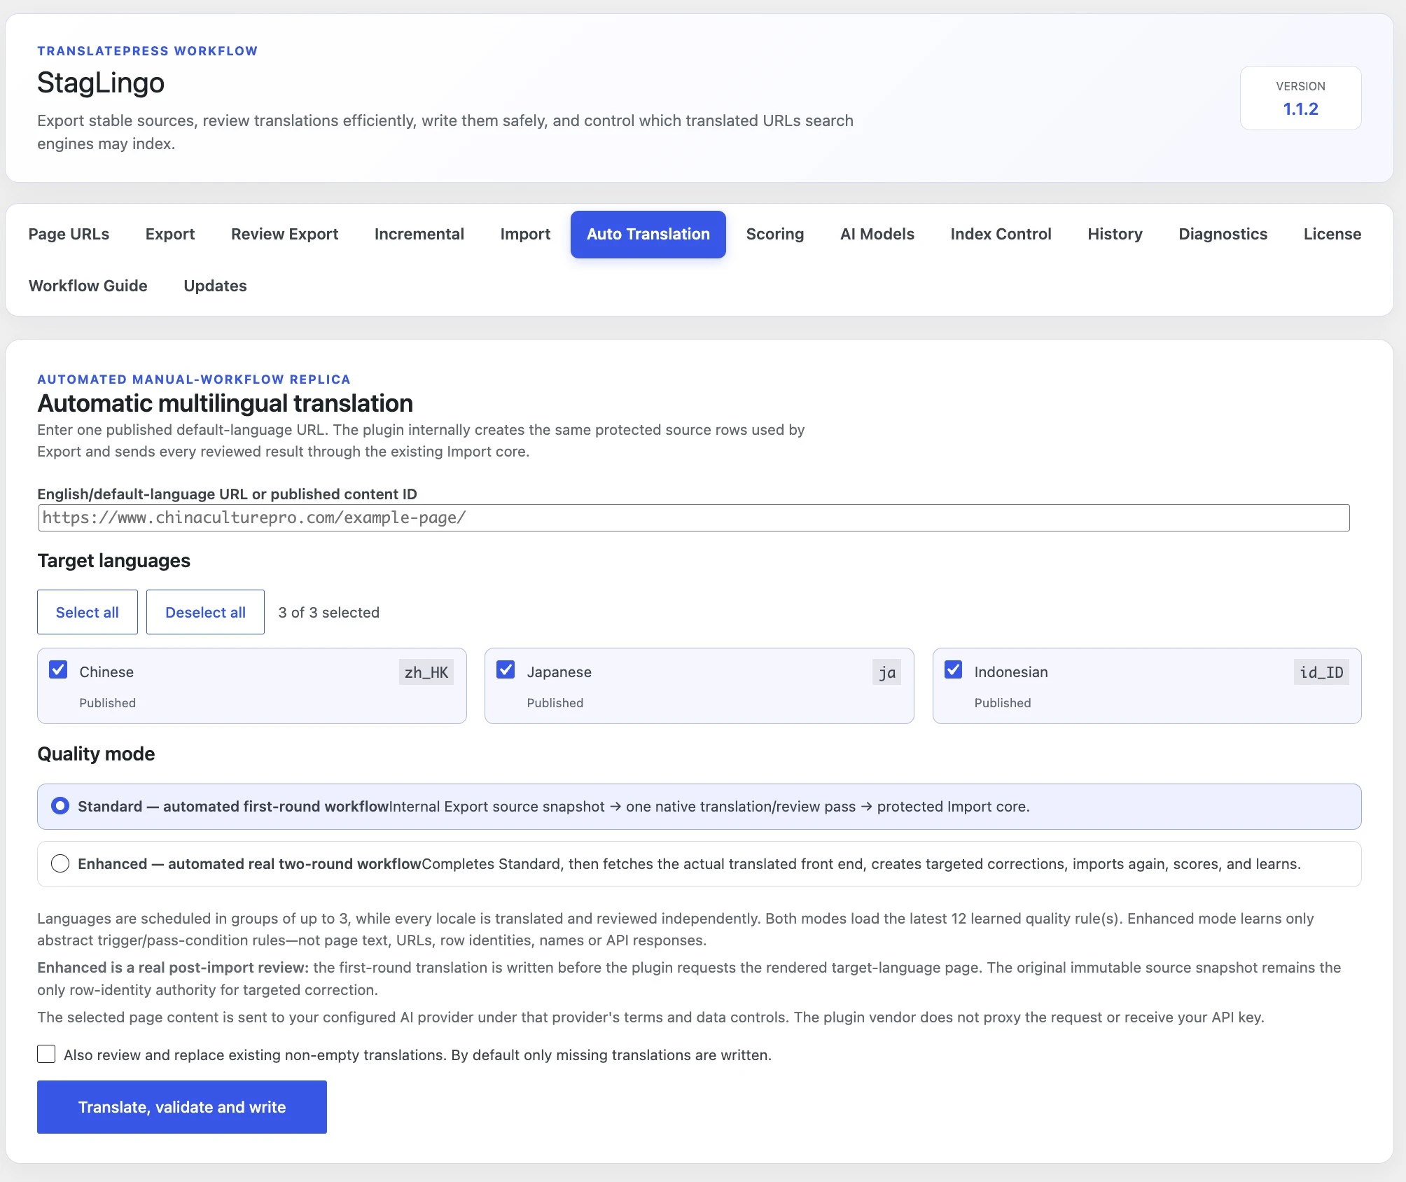Open the Review Export tab
Image resolution: width=1406 pixels, height=1182 pixels.
coord(284,234)
